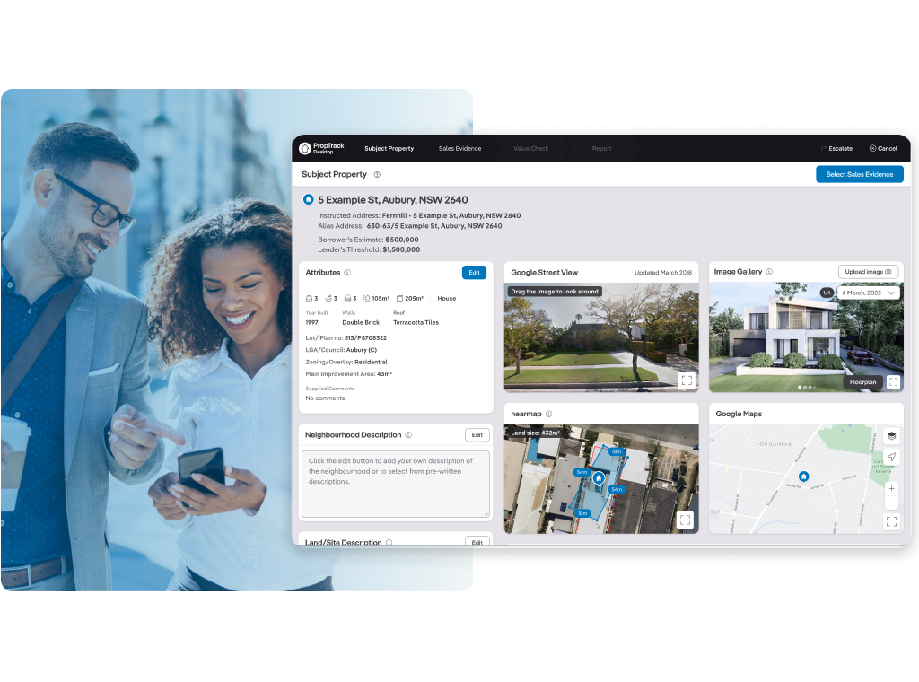
Task: Click the LGA/Council value "Aubury (C)"
Action: pyautogui.click(x=362, y=350)
